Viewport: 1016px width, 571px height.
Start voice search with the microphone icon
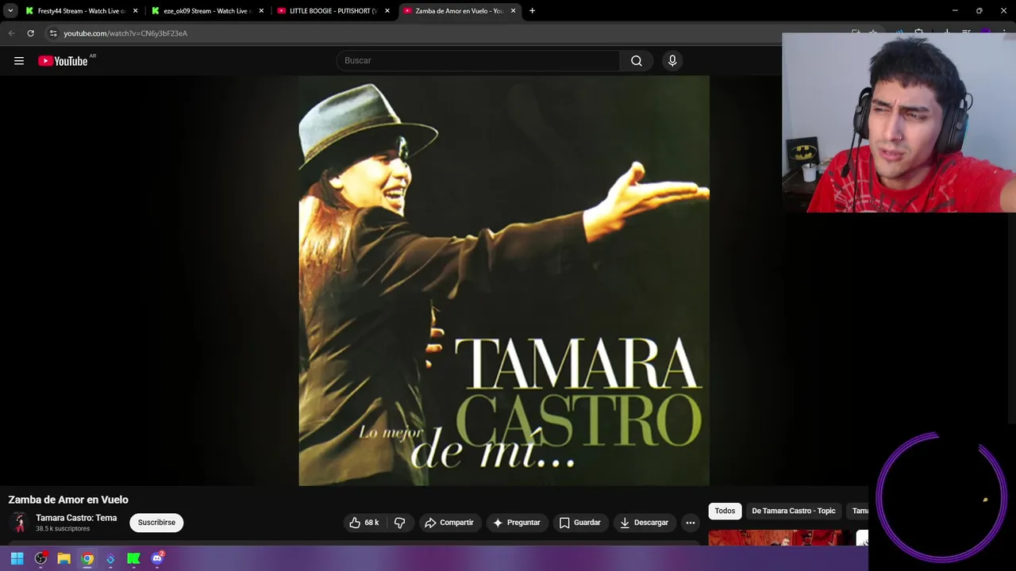[672, 61]
